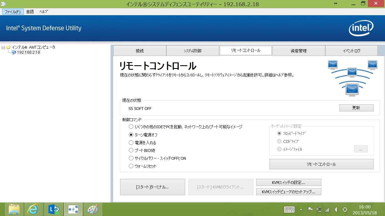The height and width of the screenshot is (216, 385).
Task: Click the System Defense Utility taskbar icon
Action: (x=73, y=209)
